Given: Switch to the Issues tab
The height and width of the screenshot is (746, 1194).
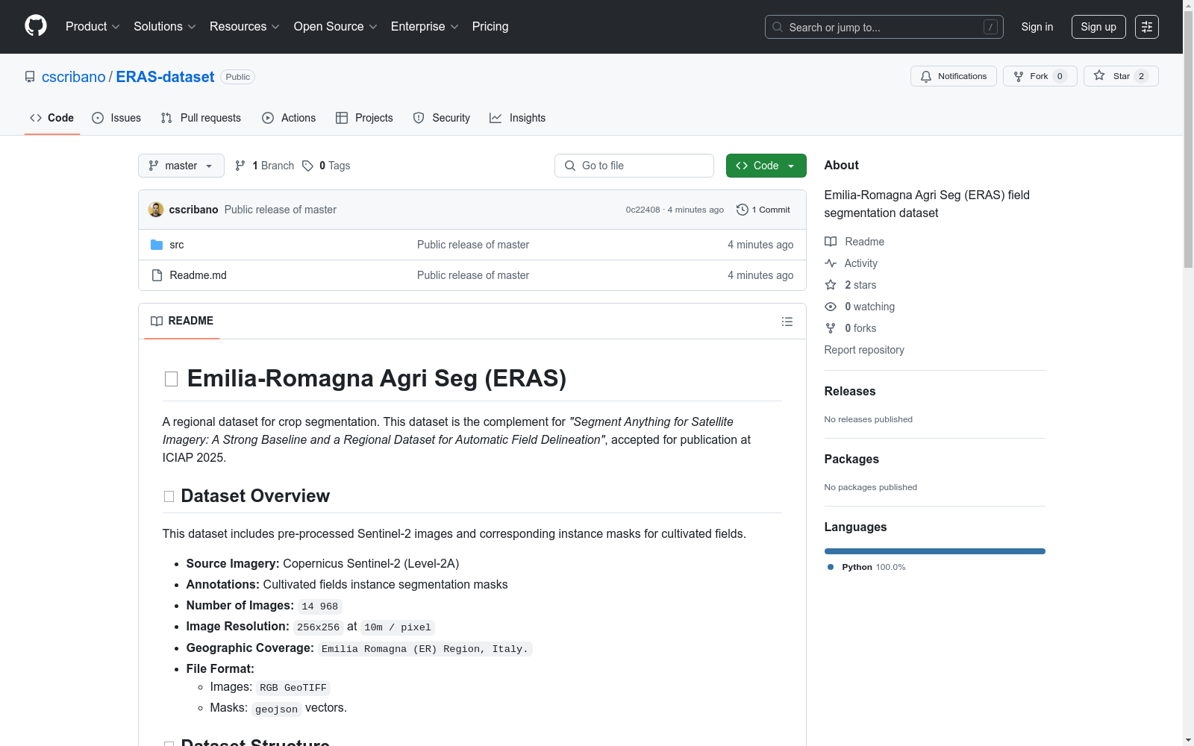Looking at the screenshot, I should point(116,118).
